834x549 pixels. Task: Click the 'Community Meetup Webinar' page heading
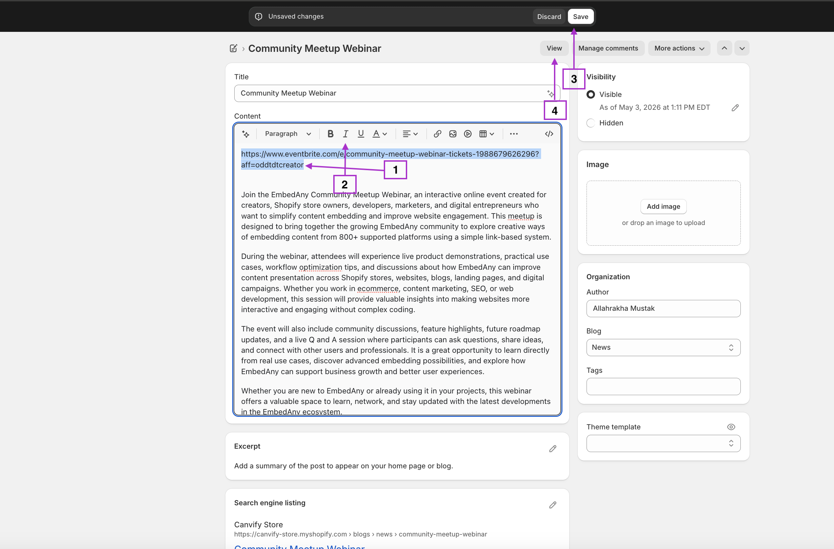[x=314, y=48]
